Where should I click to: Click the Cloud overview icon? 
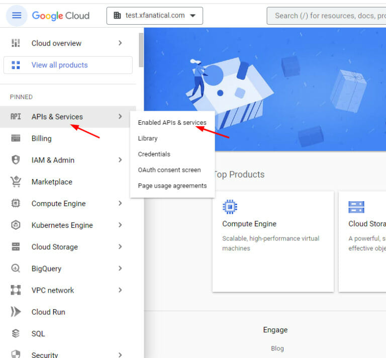(x=16, y=43)
